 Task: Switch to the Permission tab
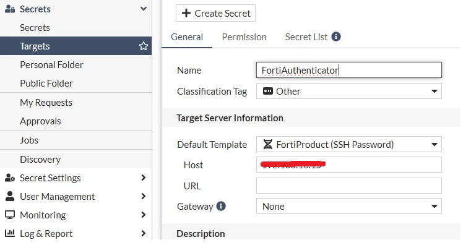coord(244,37)
